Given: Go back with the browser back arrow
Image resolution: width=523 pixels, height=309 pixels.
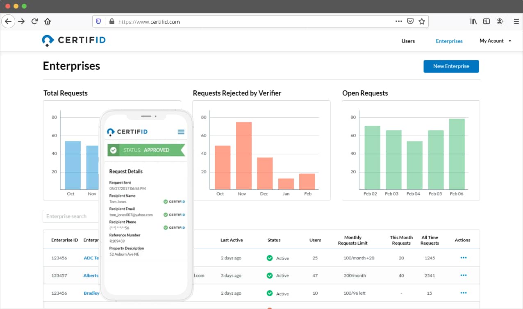Looking at the screenshot, I should click(x=8, y=21).
